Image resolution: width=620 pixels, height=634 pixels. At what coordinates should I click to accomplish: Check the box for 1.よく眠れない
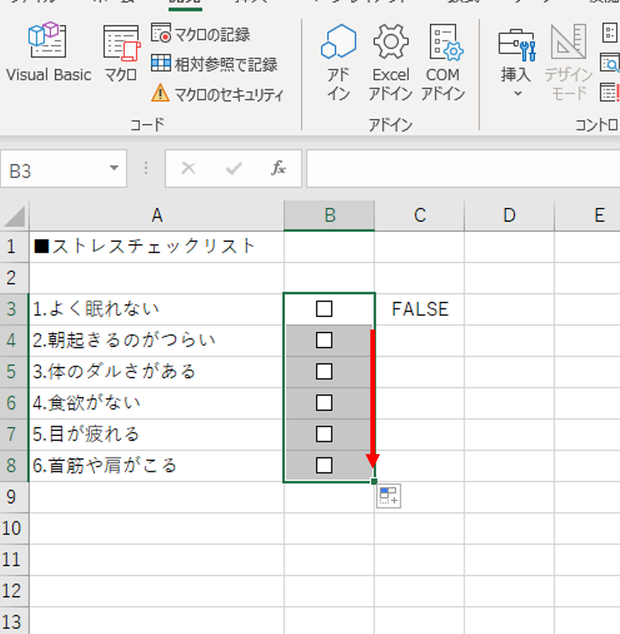click(324, 309)
